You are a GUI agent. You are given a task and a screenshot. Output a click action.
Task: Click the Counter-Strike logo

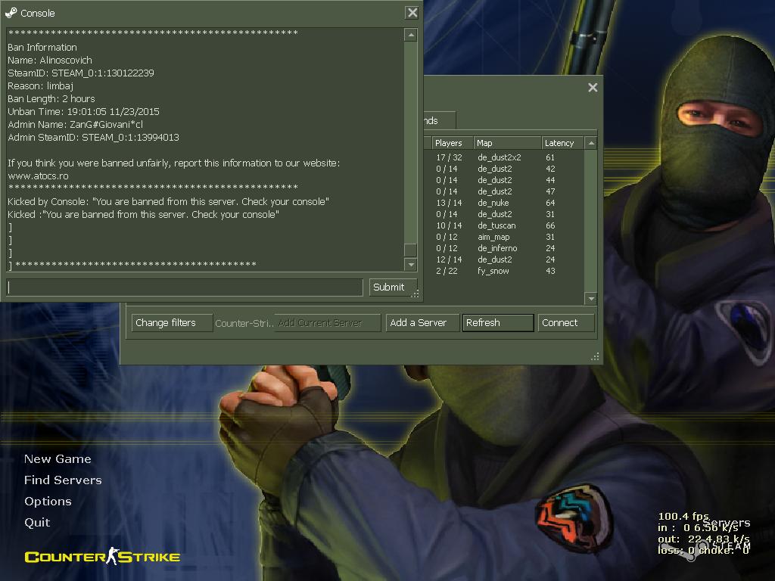tap(102, 556)
